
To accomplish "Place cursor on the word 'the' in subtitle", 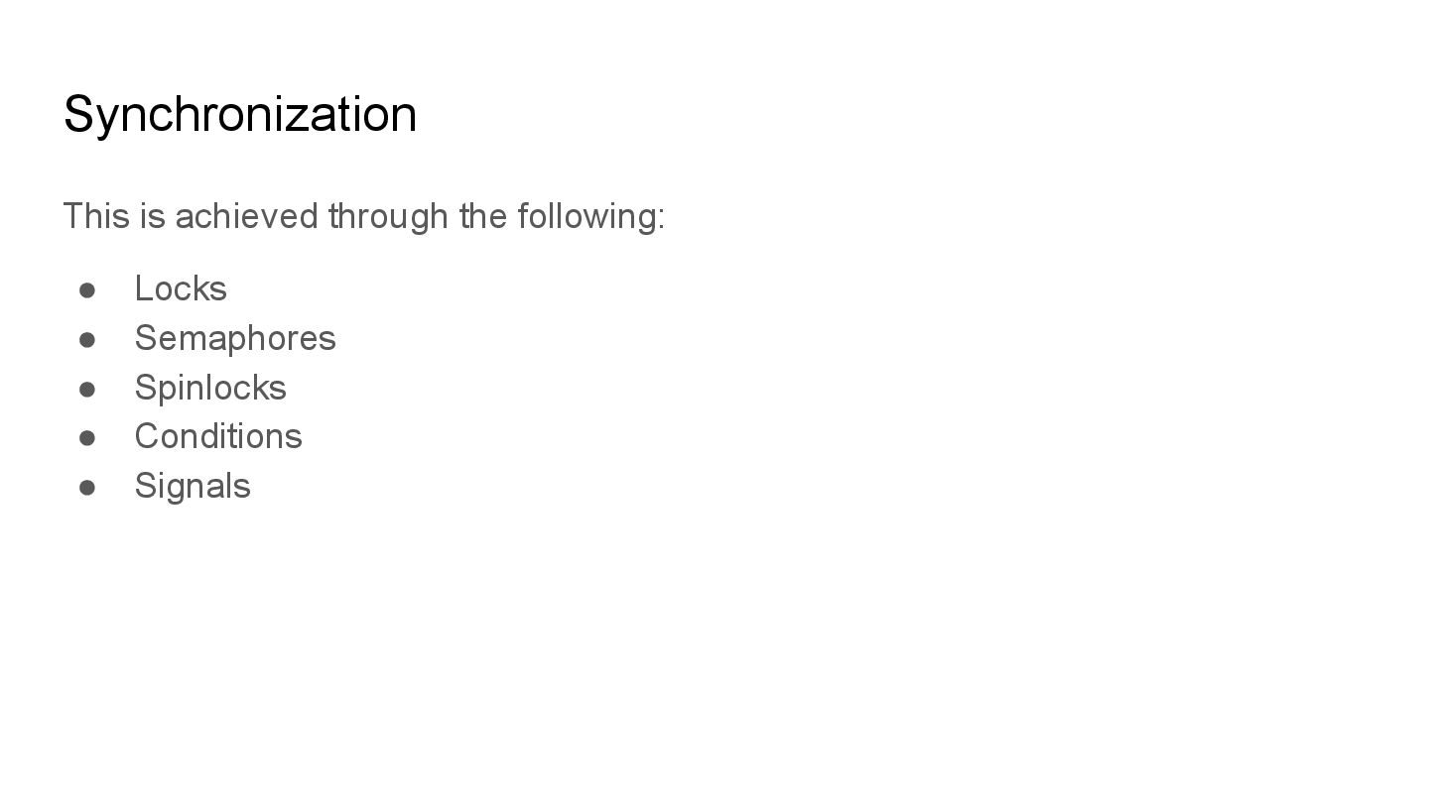I will (x=483, y=216).
